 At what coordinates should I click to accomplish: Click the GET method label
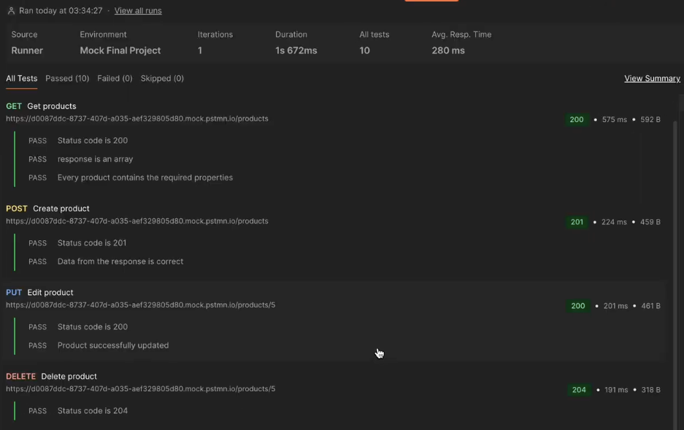coord(14,106)
